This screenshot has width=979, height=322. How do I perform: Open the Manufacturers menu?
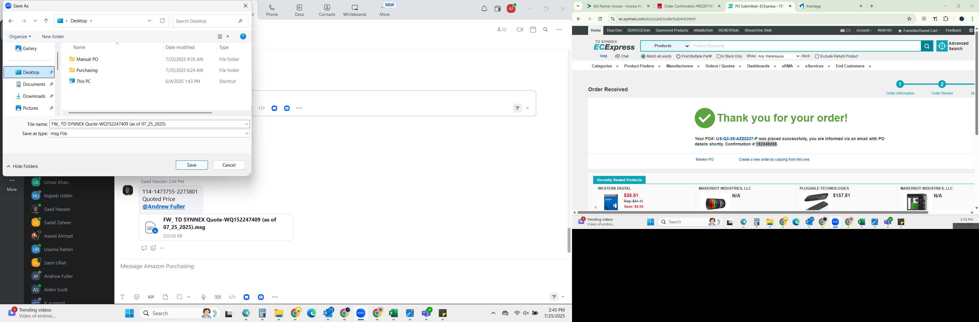[683, 66]
